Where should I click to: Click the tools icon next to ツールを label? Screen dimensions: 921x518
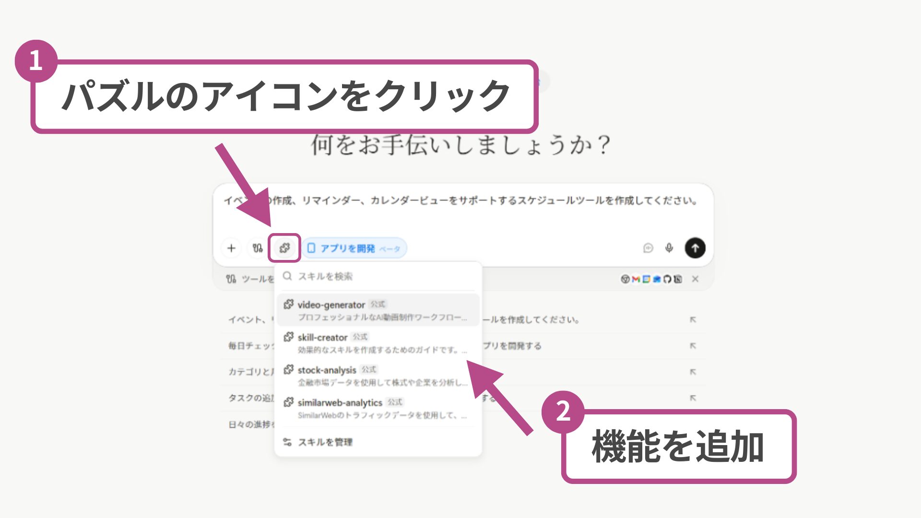230,279
